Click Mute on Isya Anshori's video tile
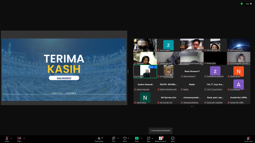This screenshot has width=255, height=143. coord(151,67)
